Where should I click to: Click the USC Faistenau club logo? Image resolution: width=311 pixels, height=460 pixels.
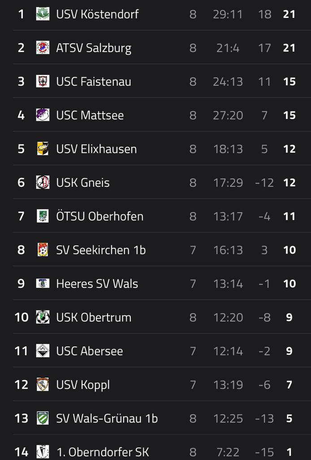43,81
